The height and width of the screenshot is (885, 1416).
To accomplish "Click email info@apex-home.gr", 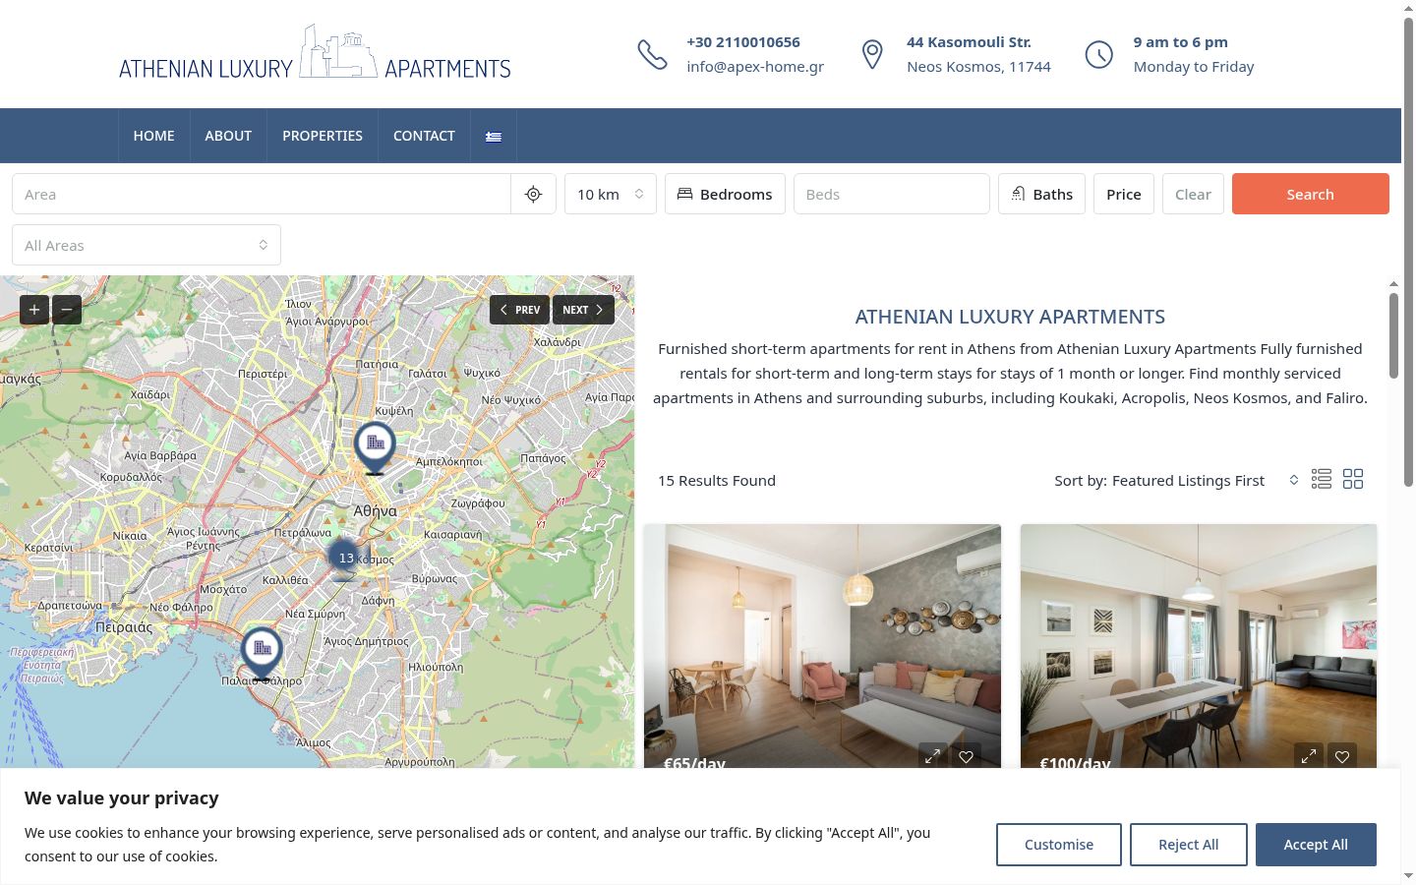I will pyautogui.click(x=755, y=67).
